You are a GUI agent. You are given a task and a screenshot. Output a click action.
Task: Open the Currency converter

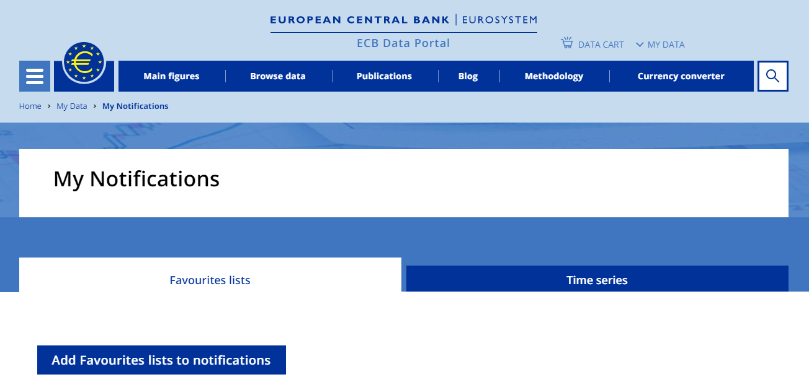coord(681,76)
